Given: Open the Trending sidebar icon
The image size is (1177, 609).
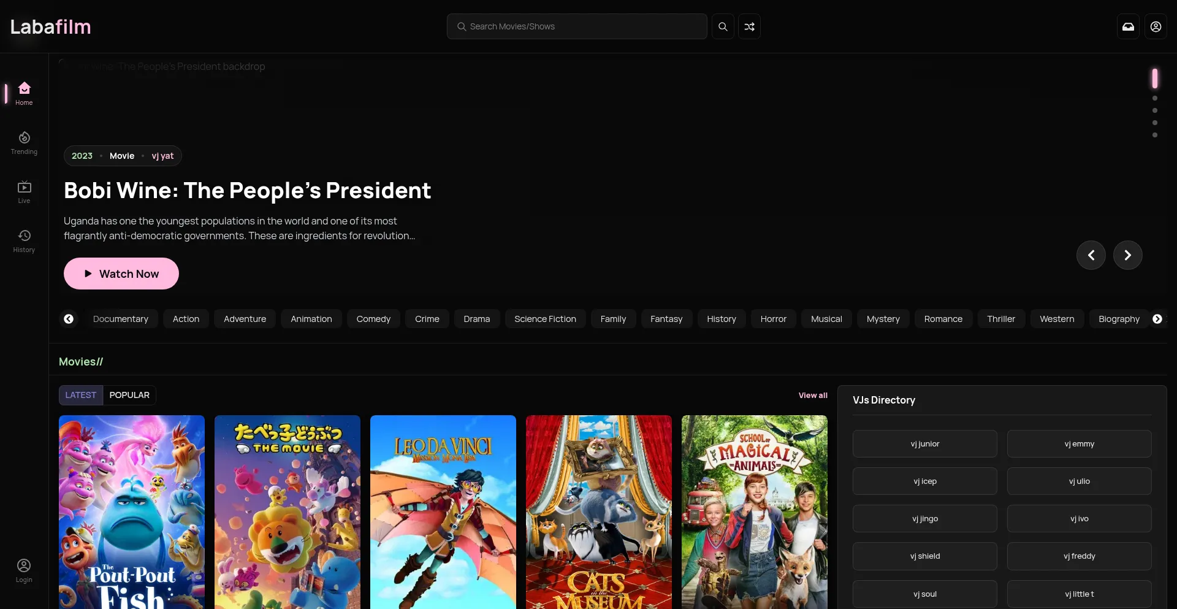Looking at the screenshot, I should (x=24, y=143).
